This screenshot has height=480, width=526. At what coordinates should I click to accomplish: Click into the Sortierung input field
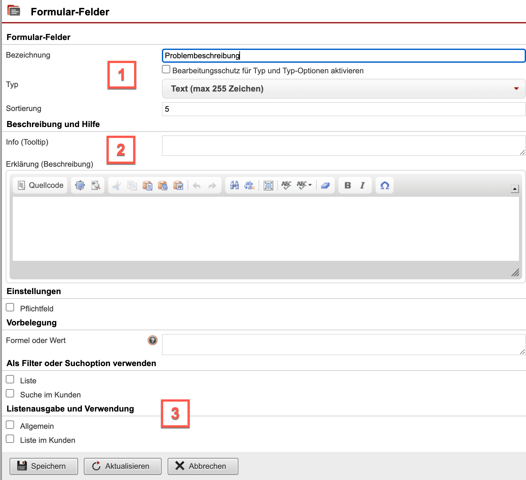pos(343,109)
